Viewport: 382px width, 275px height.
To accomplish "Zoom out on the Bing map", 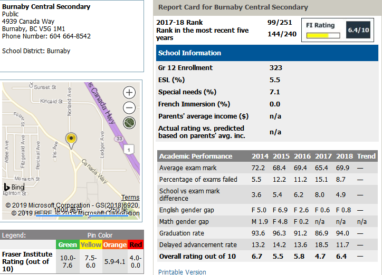I will [129, 108].
